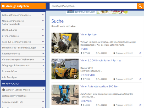Expand Stellenmarkt – Dienstleistungen chevron
144x108 pixels.
[x=43, y=47]
